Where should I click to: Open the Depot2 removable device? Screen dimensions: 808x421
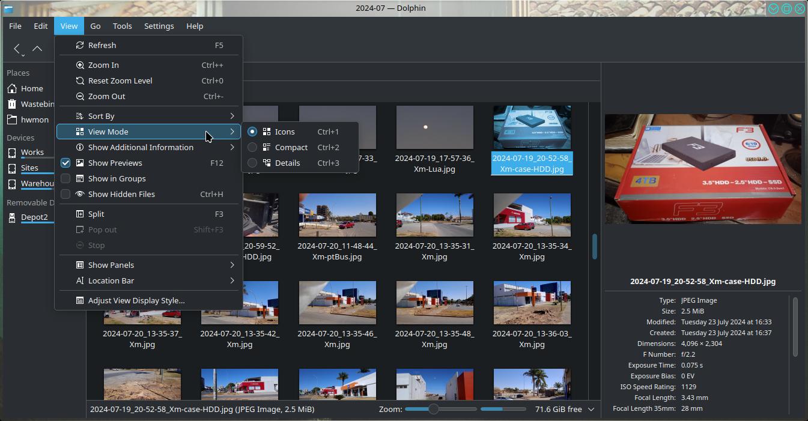[34, 217]
